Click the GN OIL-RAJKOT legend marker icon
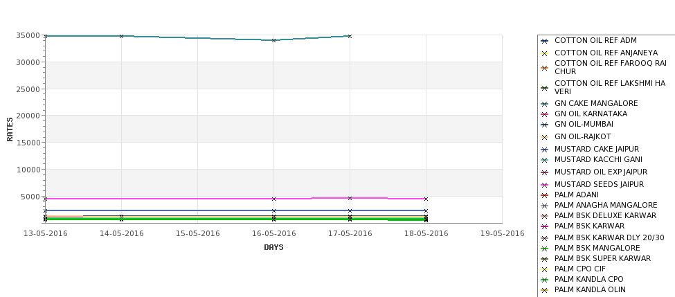The height and width of the screenshot is (297, 675). 544,137
